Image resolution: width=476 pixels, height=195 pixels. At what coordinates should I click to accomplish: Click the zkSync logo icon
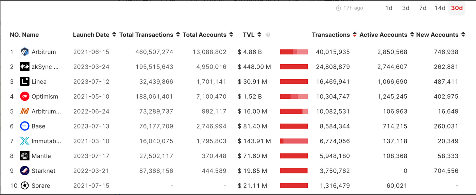tap(24, 67)
